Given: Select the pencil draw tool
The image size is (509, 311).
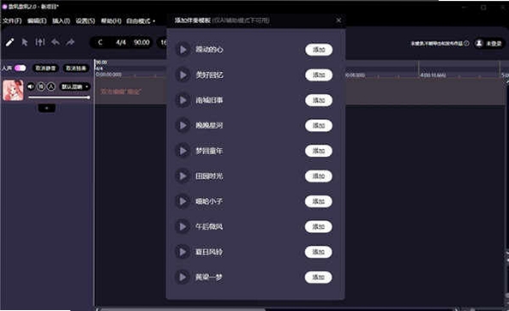Looking at the screenshot, I should coord(9,42).
